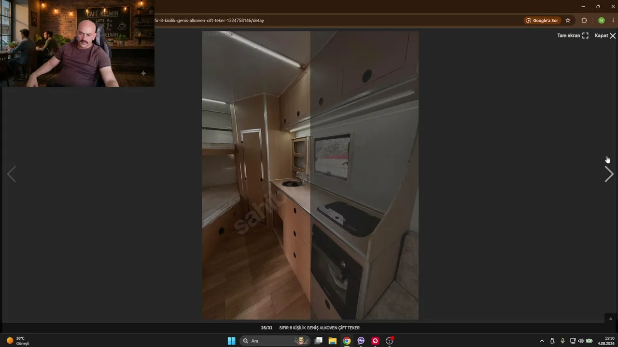
Task: Click the USB device tray icon
Action: (552, 341)
